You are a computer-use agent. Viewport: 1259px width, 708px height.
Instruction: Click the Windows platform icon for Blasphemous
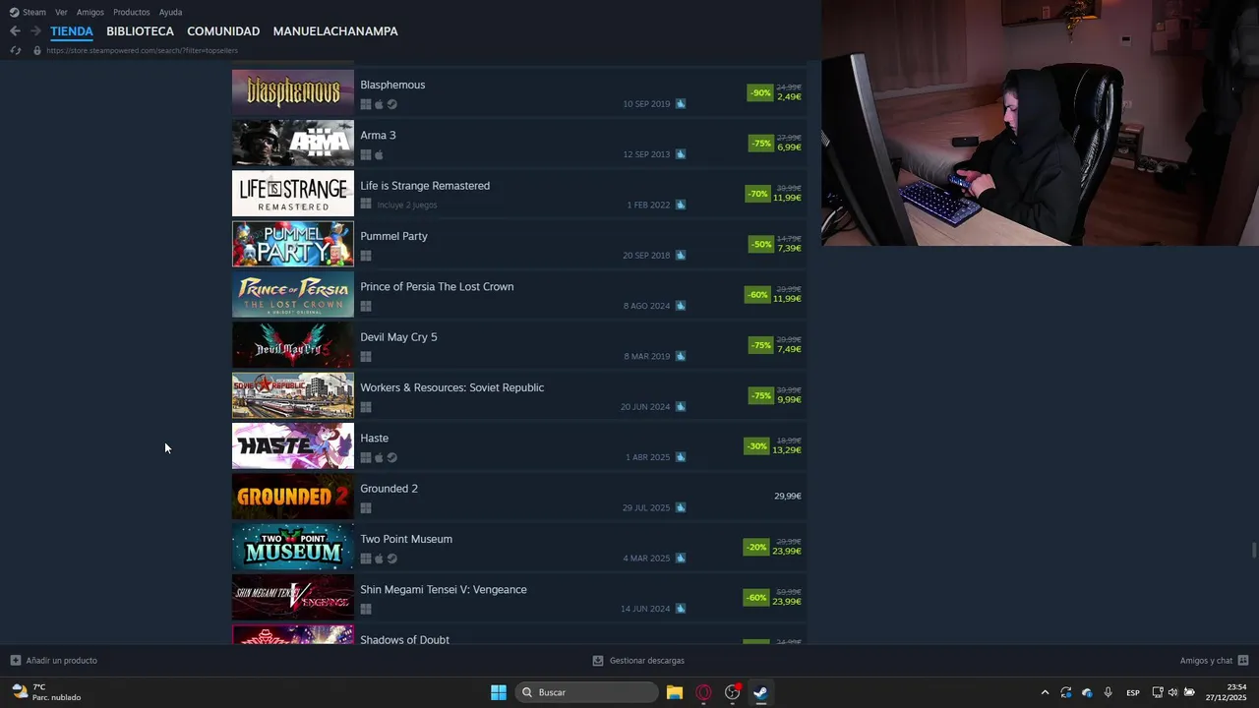point(366,104)
